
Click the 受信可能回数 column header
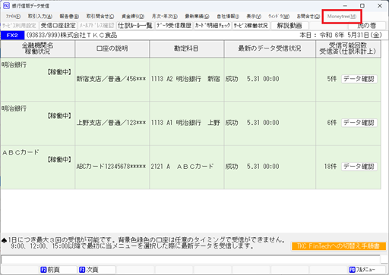coord(348,48)
